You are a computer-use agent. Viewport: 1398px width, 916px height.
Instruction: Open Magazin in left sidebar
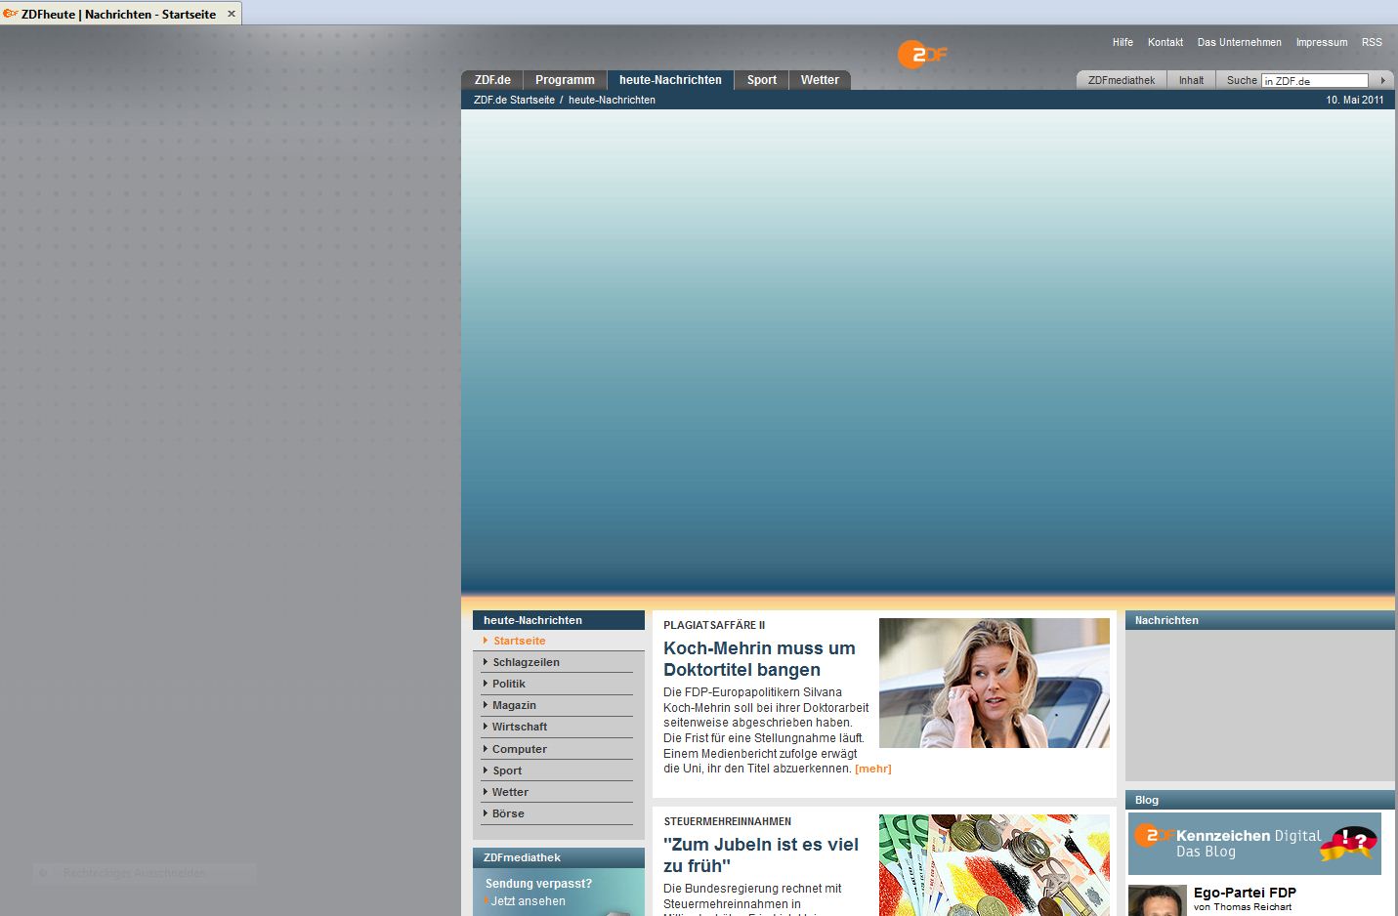pyautogui.click(x=558, y=705)
